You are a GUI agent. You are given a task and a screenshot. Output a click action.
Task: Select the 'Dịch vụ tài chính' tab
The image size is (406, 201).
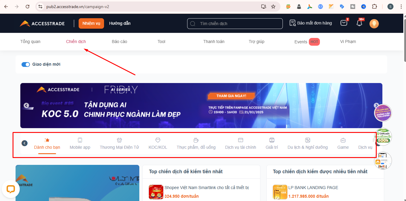click(x=241, y=144)
